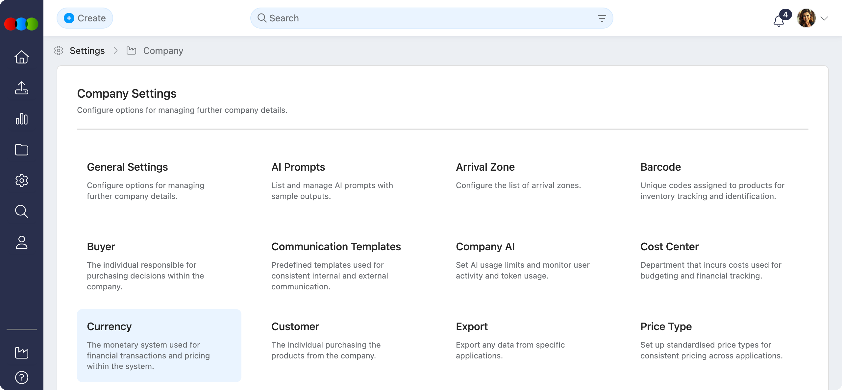Open the Currency settings card
The width and height of the screenshot is (842, 390).
click(x=159, y=345)
